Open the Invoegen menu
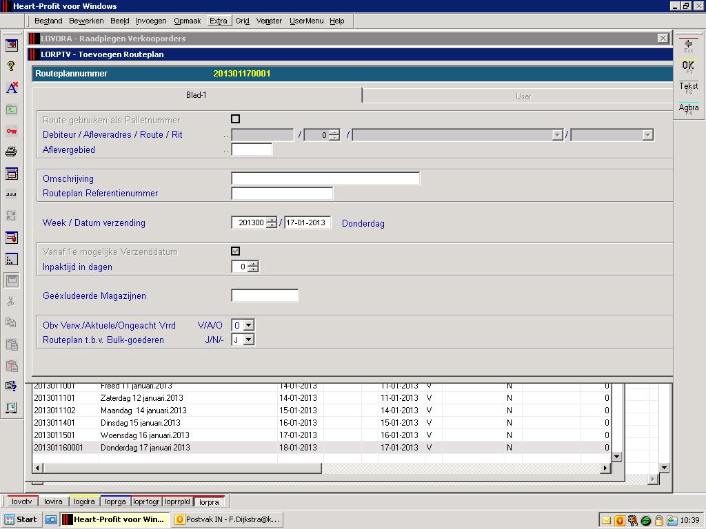Image resolution: width=706 pixels, height=529 pixels. pos(151,21)
